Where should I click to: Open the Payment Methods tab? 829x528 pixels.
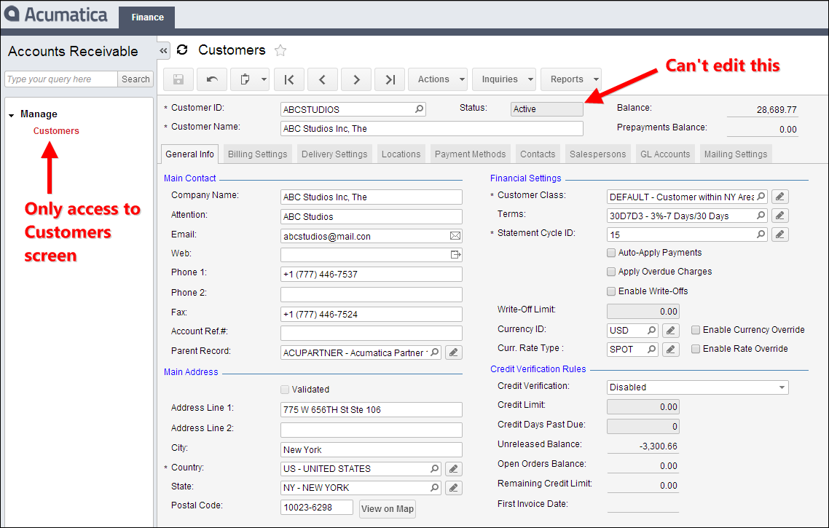(x=470, y=154)
